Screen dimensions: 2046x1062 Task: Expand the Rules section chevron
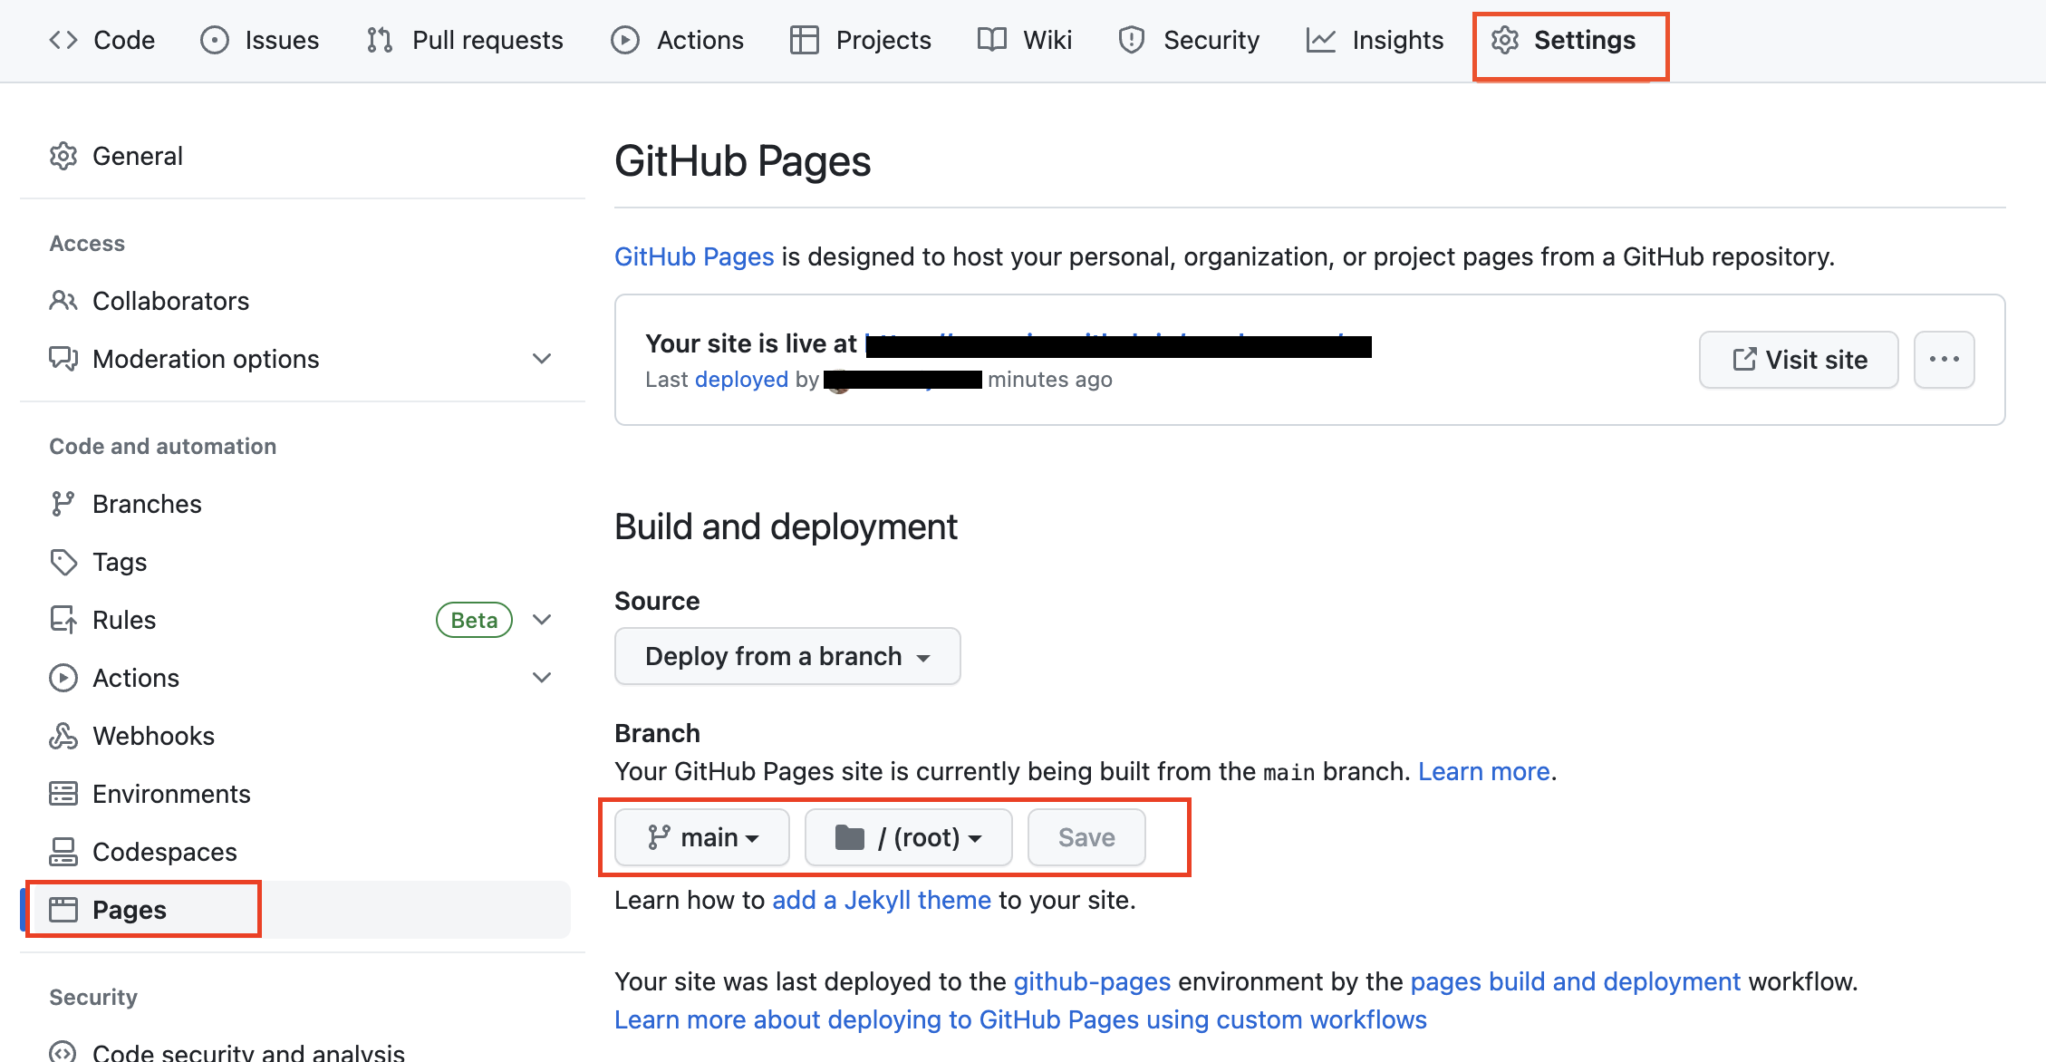(x=542, y=620)
